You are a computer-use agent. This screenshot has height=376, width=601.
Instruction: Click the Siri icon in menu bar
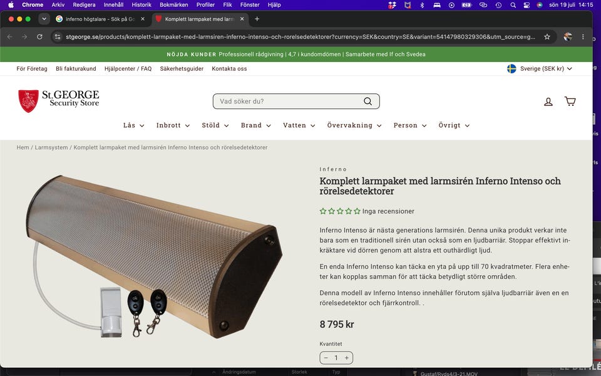[540, 5]
